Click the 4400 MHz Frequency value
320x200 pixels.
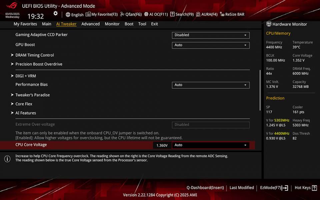point(274,47)
